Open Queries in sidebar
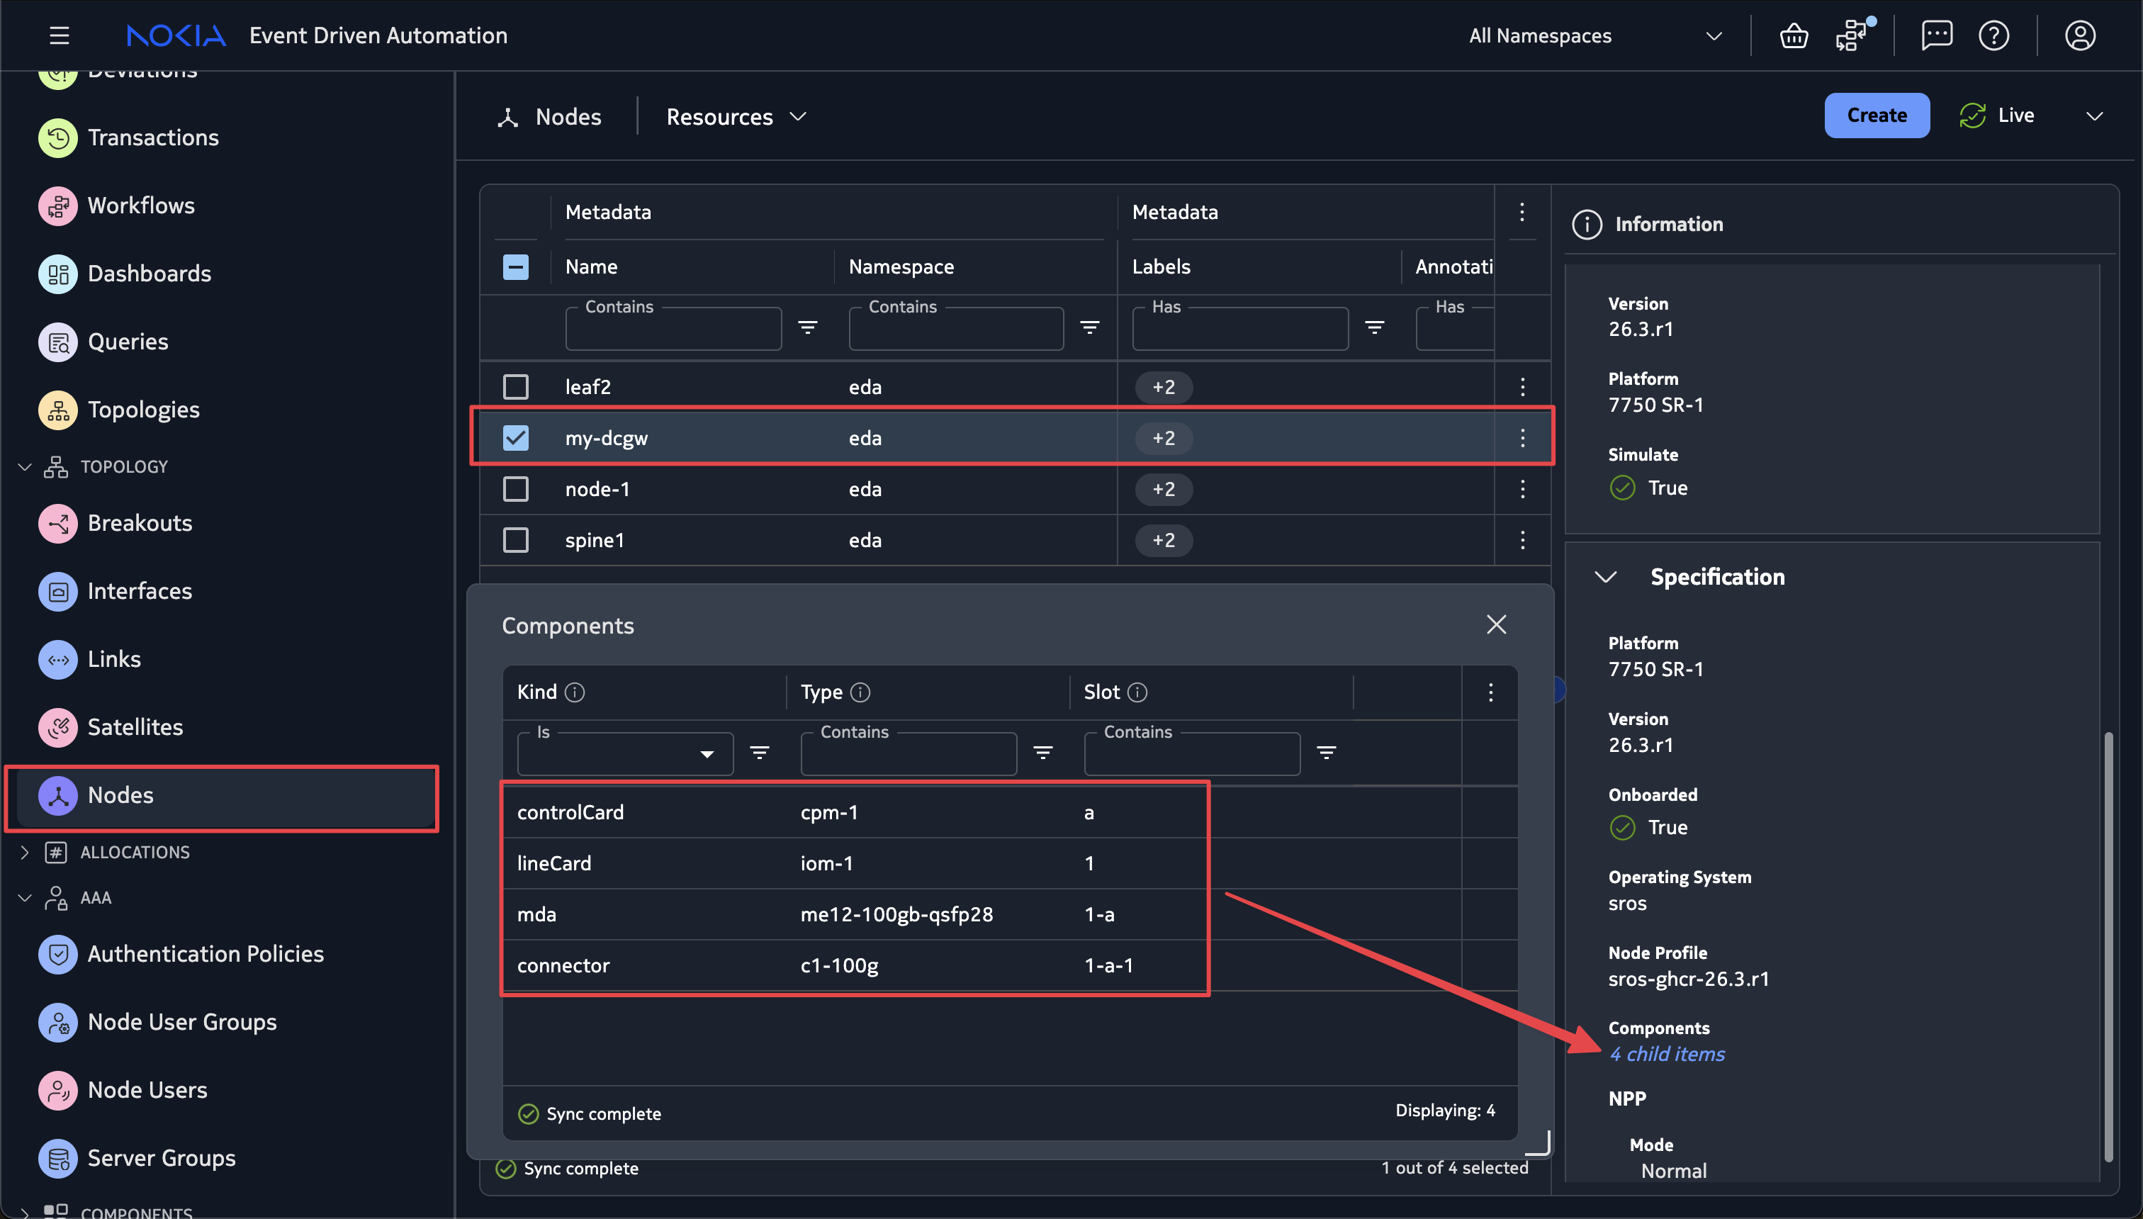 click(128, 342)
